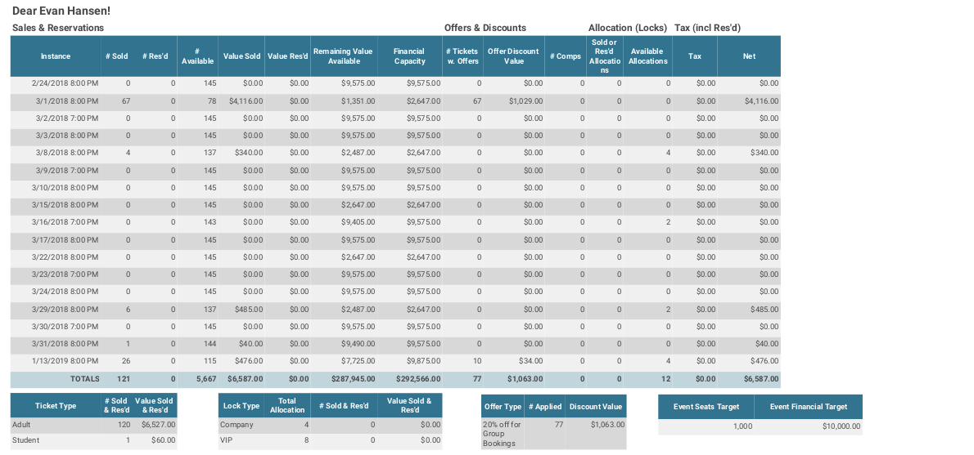Click instance '3/9/2018 7:00 PM'
This screenshot has height=455, width=974.
66,170
